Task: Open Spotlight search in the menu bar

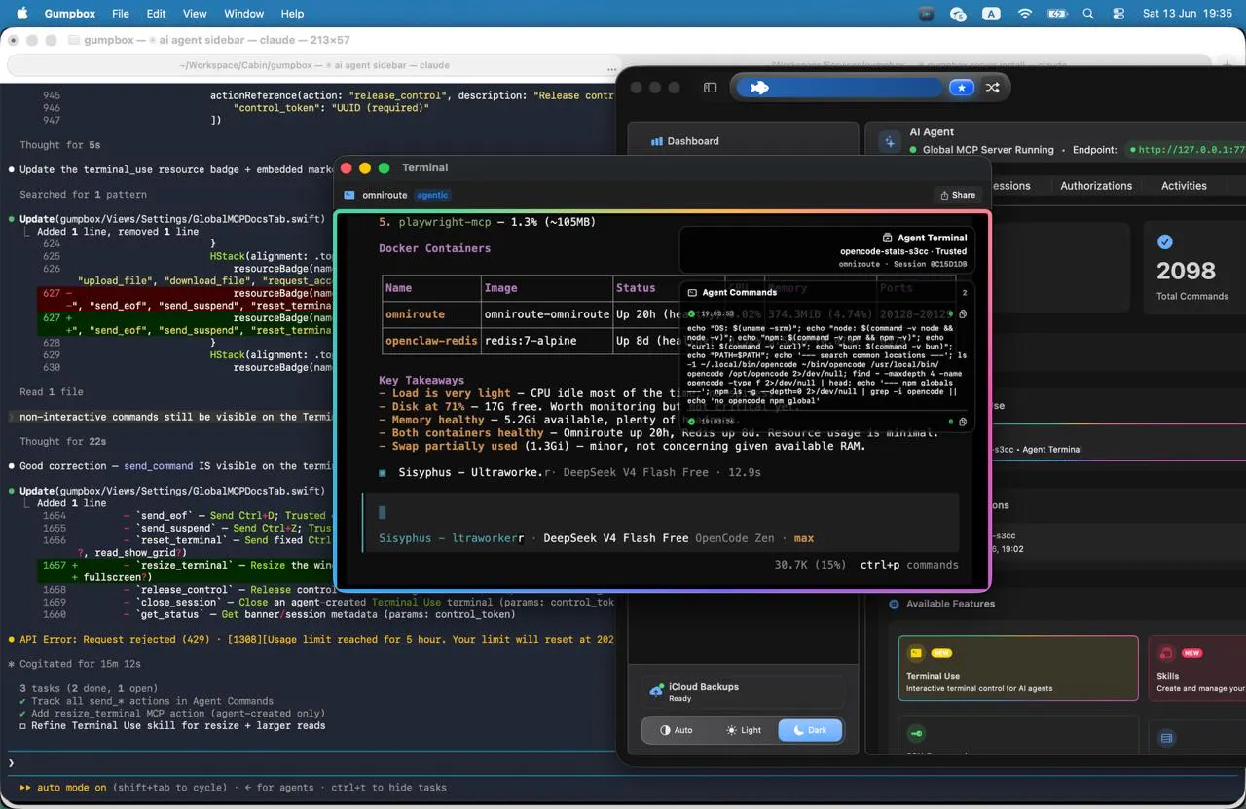Action: (x=1088, y=14)
